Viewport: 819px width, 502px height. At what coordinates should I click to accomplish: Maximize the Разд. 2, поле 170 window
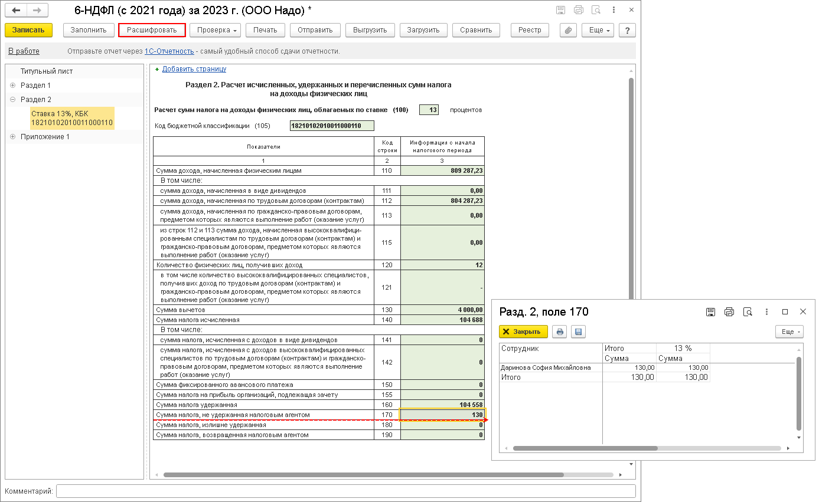click(785, 311)
